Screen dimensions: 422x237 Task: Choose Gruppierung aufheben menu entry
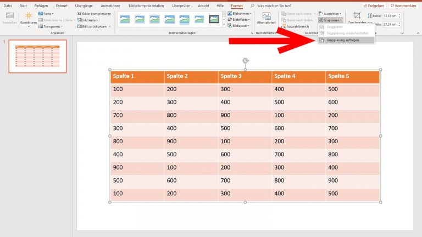click(346, 40)
